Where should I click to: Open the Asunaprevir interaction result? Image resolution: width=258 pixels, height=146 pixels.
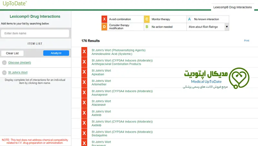click(x=122, y=93)
